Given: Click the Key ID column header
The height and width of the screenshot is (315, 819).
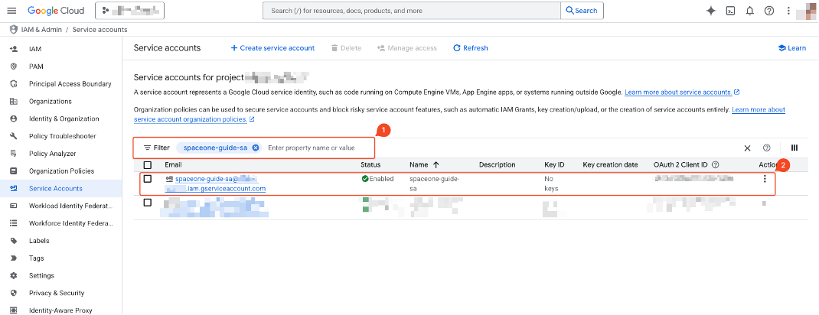Looking at the screenshot, I should click(554, 165).
